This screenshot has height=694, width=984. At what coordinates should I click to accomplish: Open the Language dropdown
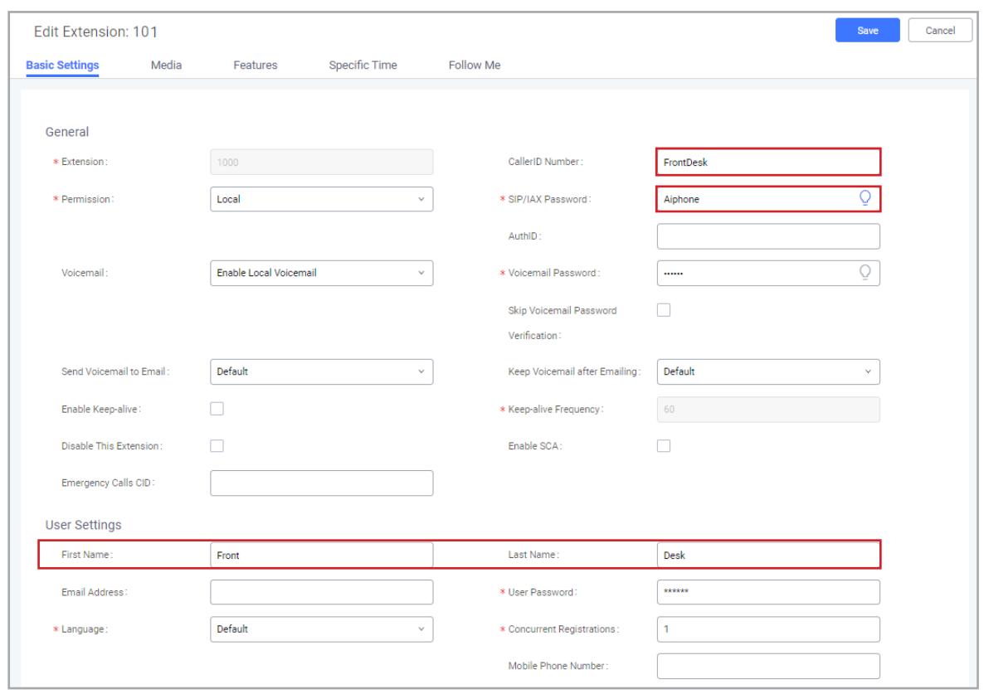[x=321, y=628]
